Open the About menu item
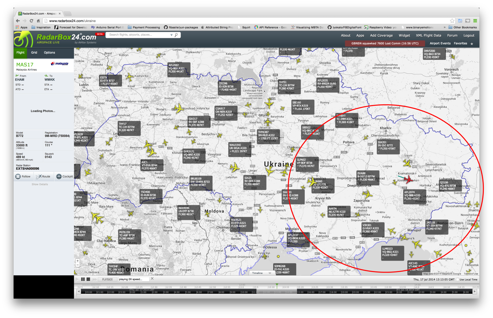 click(346, 36)
